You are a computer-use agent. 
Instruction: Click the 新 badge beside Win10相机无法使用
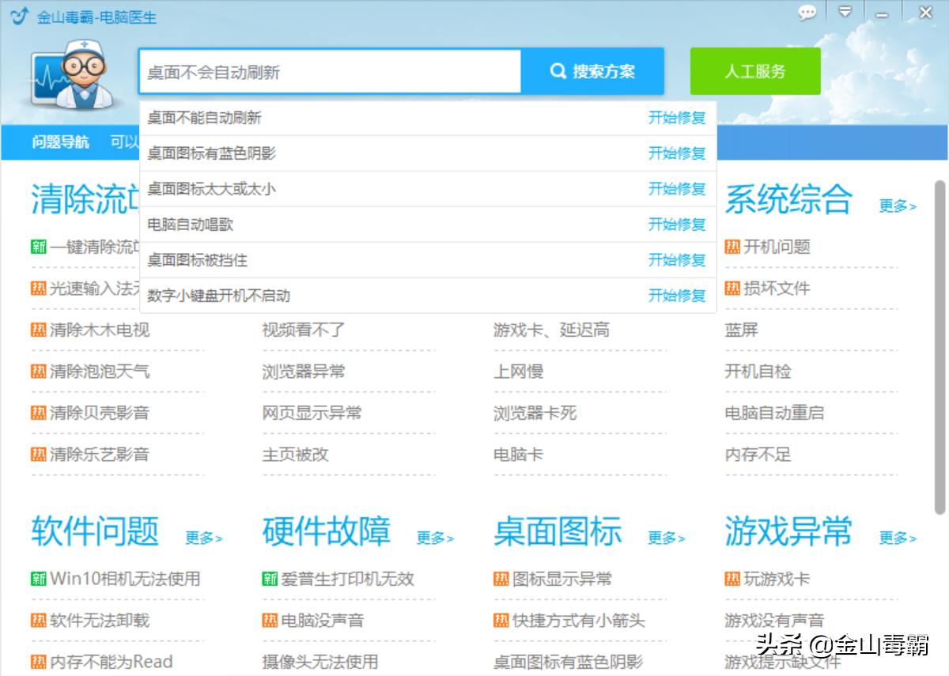(x=38, y=579)
